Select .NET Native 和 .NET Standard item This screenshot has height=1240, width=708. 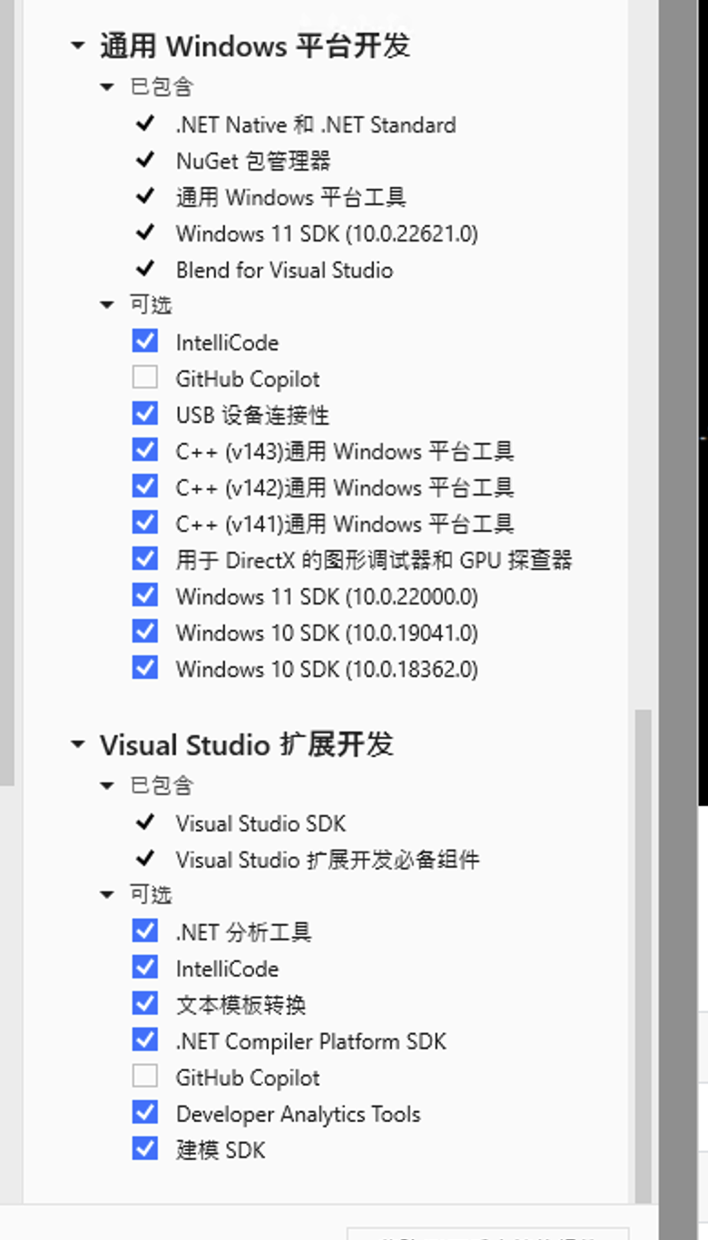click(316, 124)
